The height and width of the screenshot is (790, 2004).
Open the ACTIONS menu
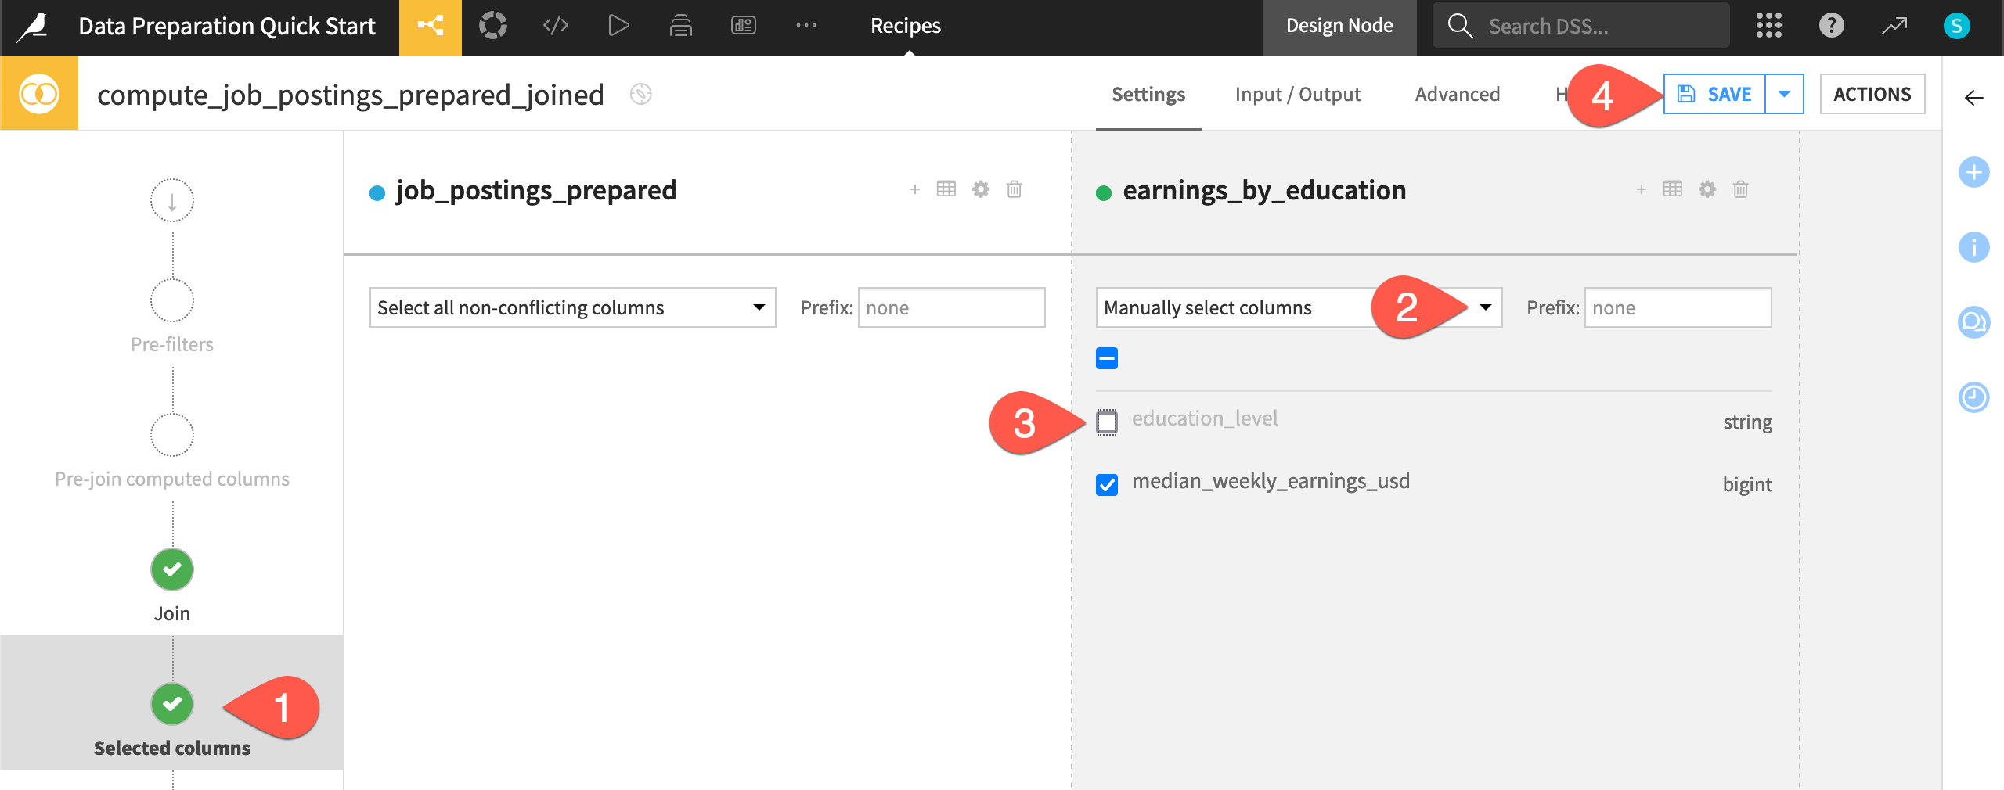(1872, 93)
